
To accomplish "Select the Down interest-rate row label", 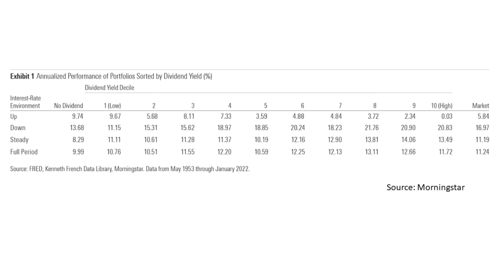I will [x=18, y=128].
